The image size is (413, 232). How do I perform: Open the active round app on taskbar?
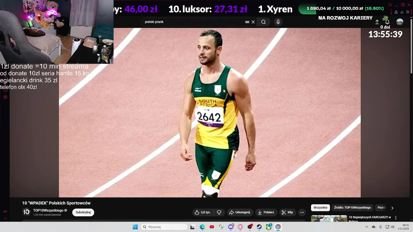point(278,227)
